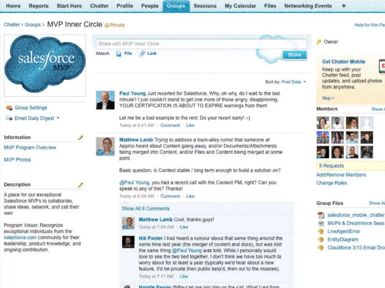Image resolution: width=385 pixels, height=288 pixels.
Task: Follow the Groups breadcrumb link
Action: click(x=32, y=25)
